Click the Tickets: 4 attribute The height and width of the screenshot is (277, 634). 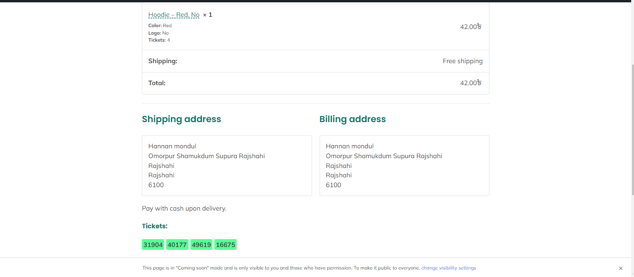tap(159, 40)
